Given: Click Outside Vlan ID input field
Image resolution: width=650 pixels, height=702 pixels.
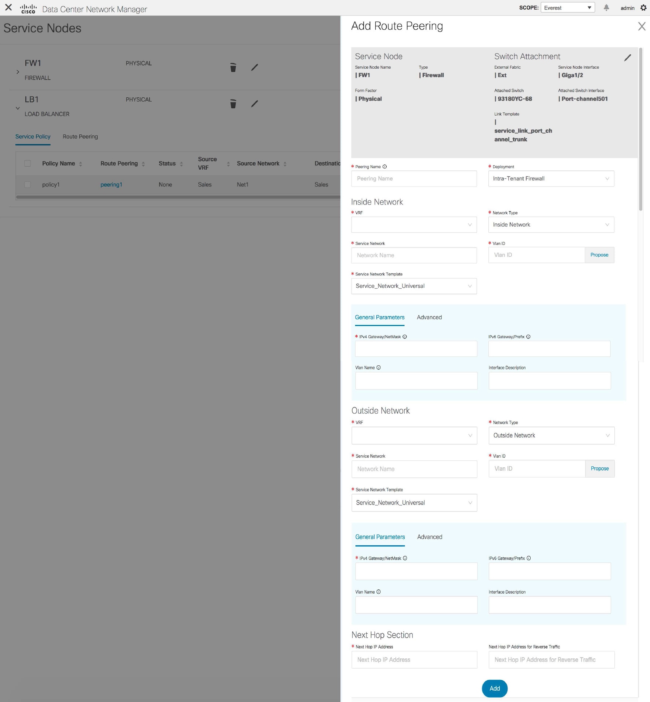Looking at the screenshot, I should (x=537, y=468).
